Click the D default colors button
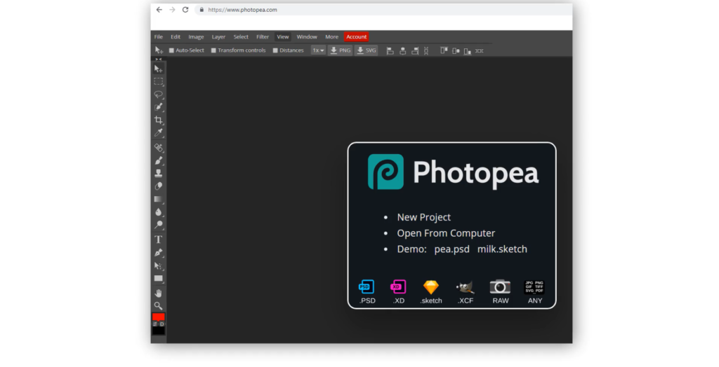The height and width of the screenshot is (367, 719). click(162, 324)
